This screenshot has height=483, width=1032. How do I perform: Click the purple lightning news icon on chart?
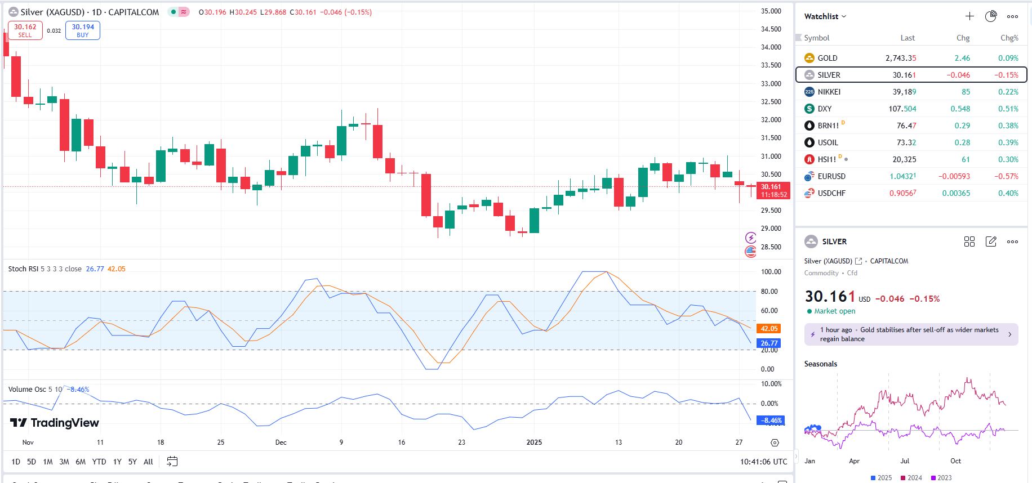[750, 238]
